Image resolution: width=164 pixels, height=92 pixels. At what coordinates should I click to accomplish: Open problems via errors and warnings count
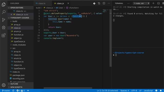(20, 90)
